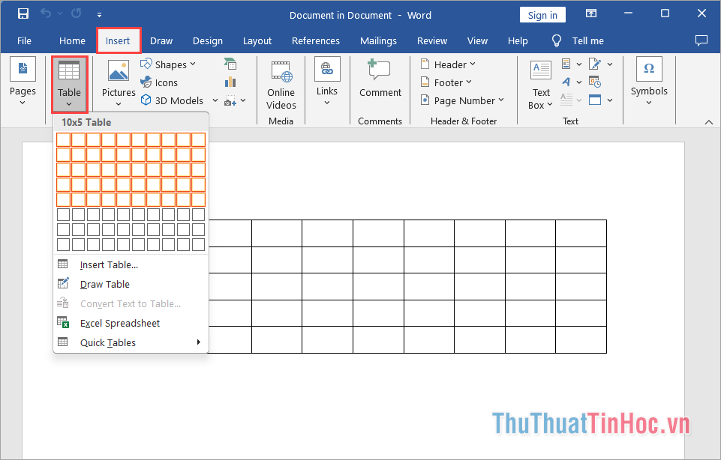Click the Quick Parts icon
Viewport: 721px width, 460px height.
[x=566, y=64]
